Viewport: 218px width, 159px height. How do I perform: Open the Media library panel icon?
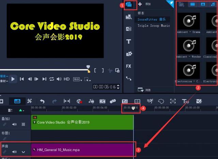point(129,4)
